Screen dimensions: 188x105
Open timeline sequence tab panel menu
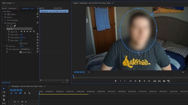(x=45, y=86)
